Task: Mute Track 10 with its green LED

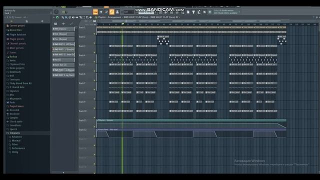Action: [x=94, y=117]
